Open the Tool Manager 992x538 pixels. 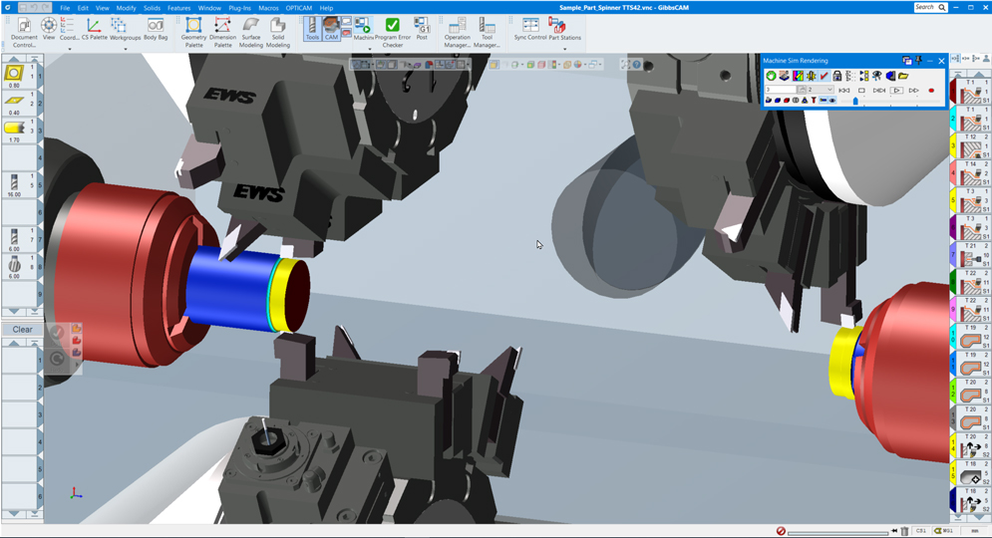(487, 30)
